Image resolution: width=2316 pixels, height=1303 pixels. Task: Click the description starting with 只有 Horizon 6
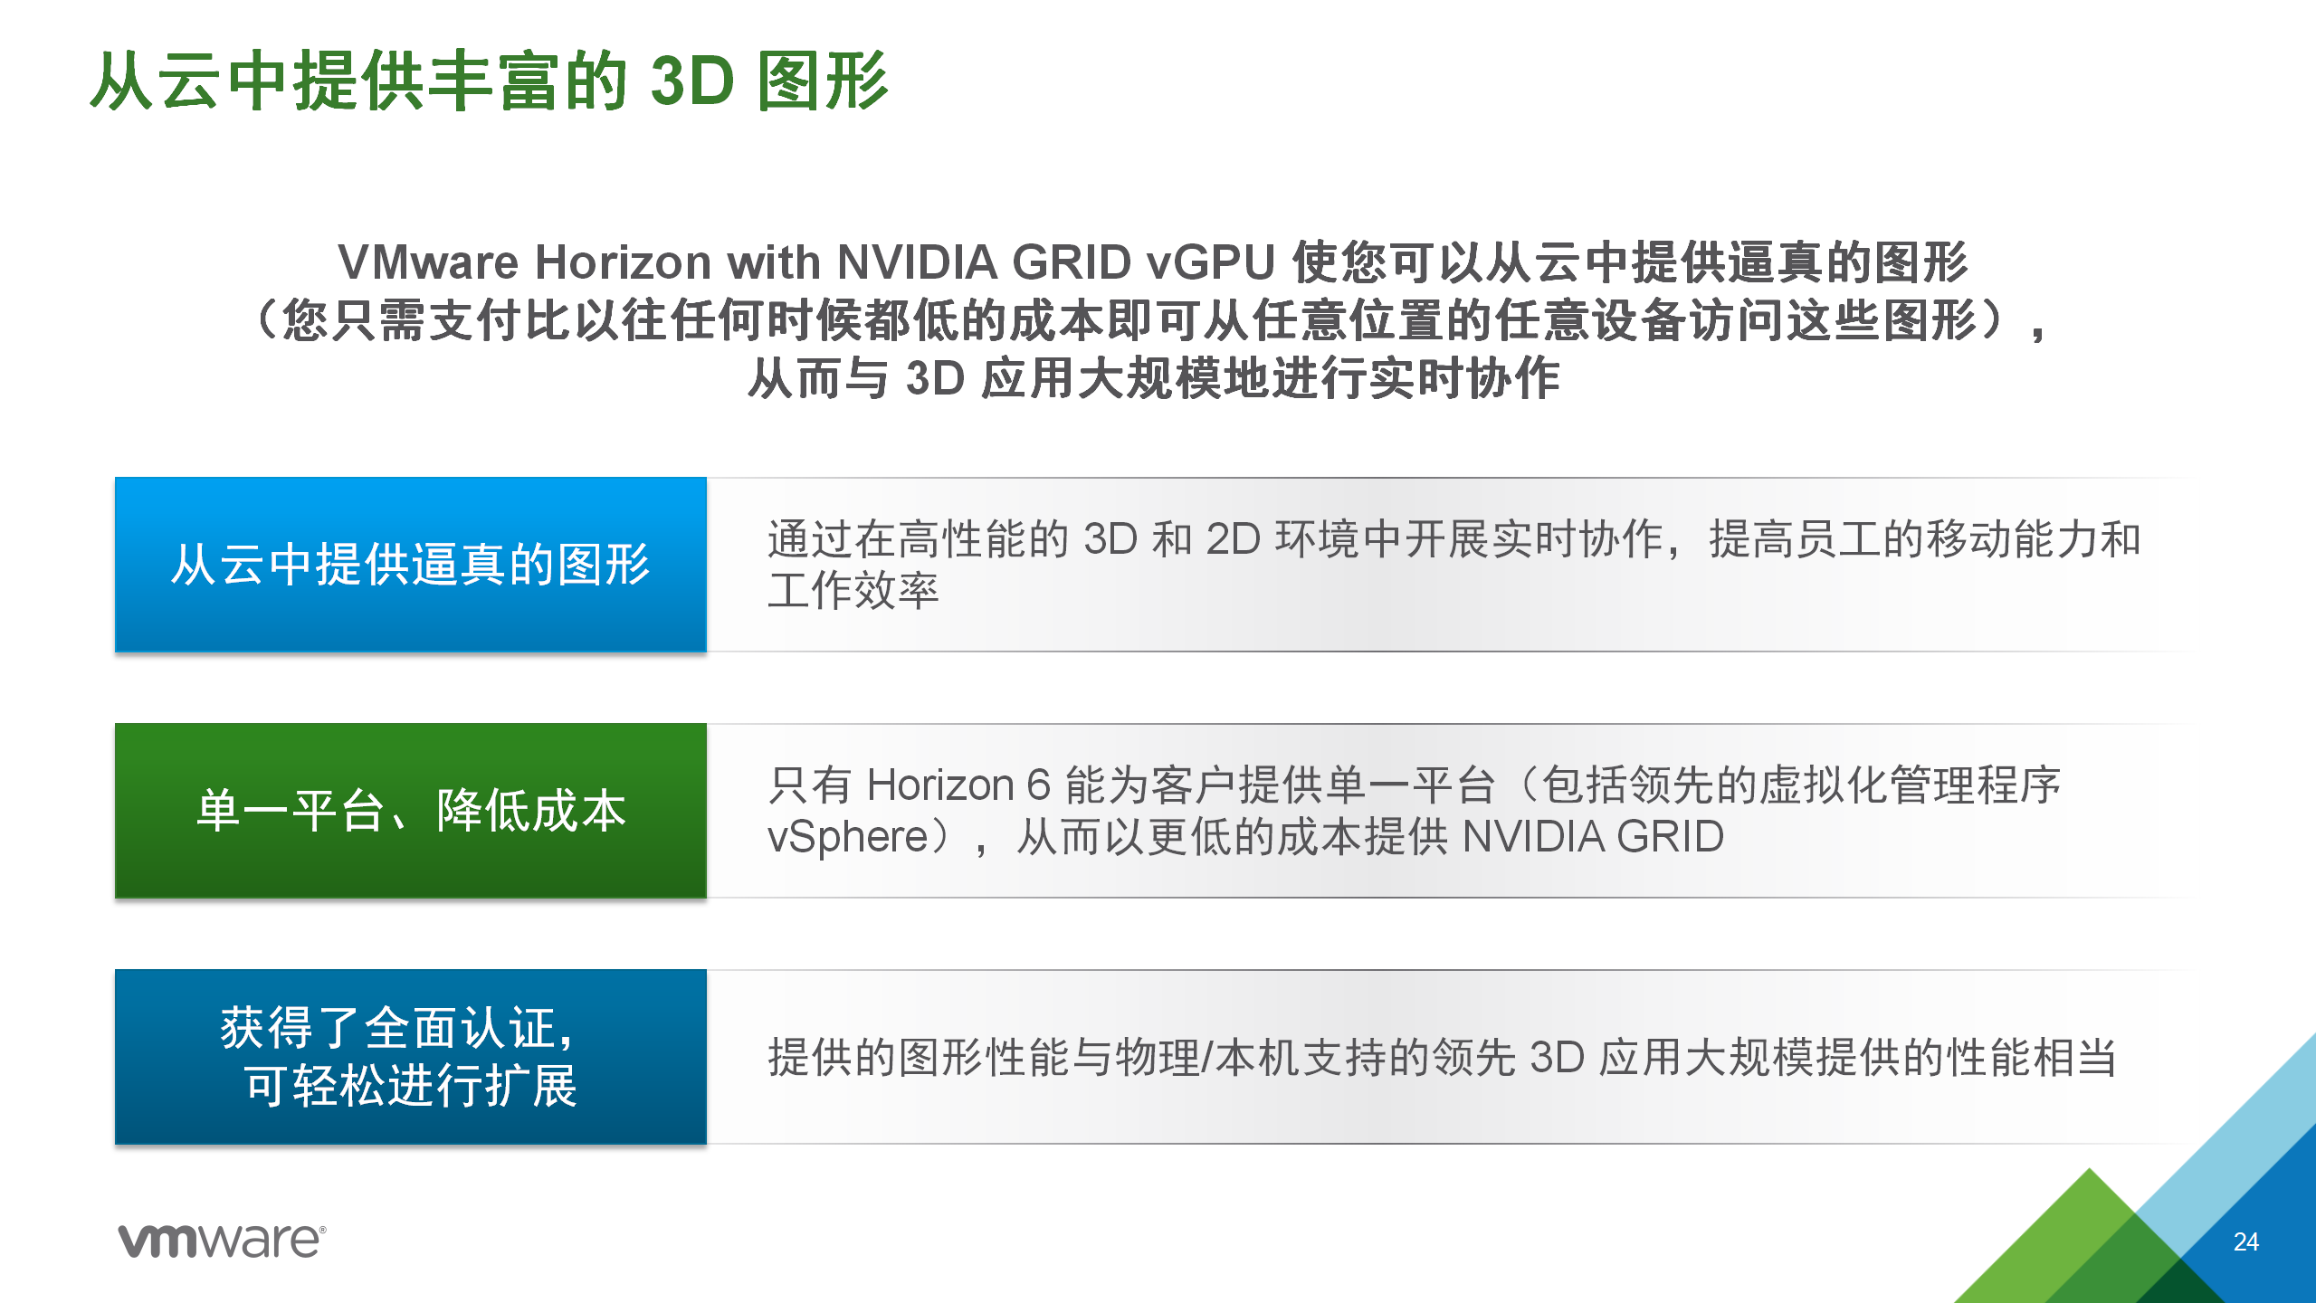click(x=1414, y=785)
